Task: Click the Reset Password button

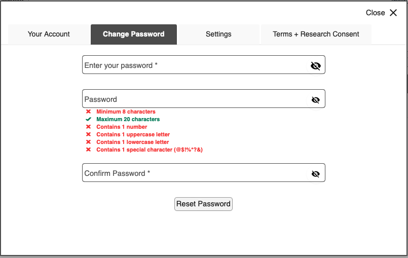Action: [203, 204]
